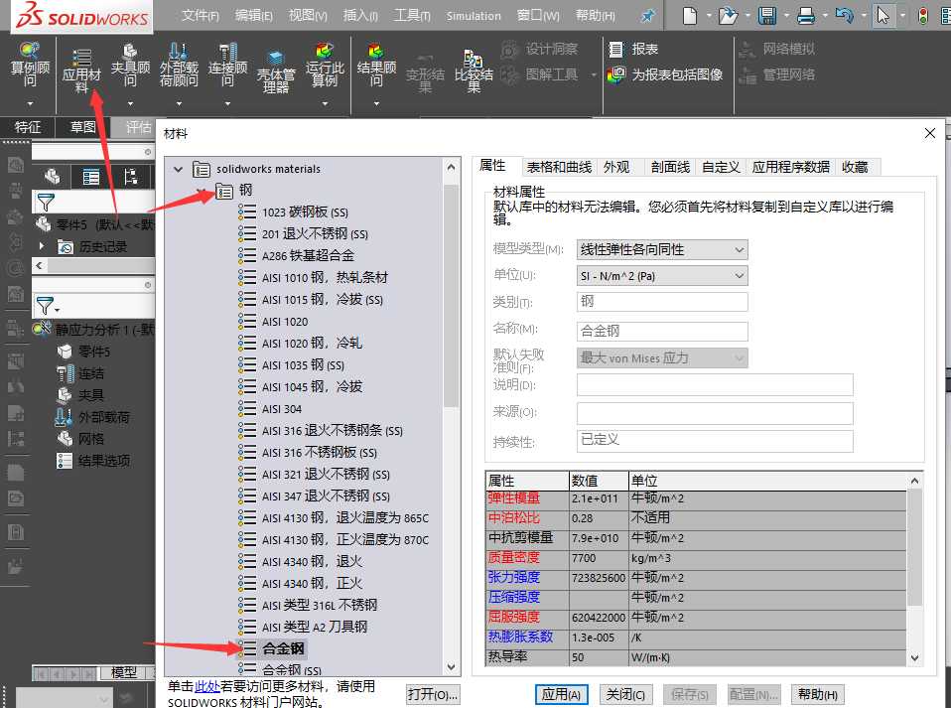The image size is (951, 708).
Task: Switch to the 表格和曲线 tab
Action: (x=559, y=167)
